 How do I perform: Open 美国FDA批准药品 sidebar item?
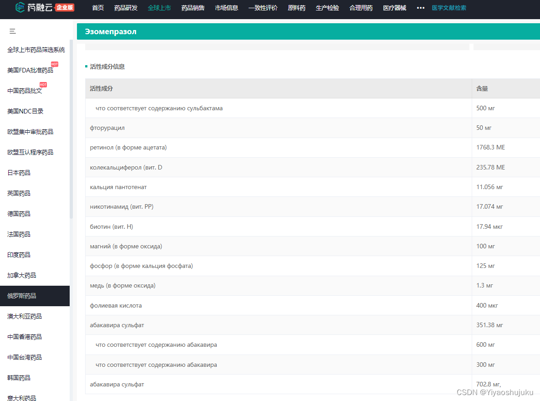point(31,70)
